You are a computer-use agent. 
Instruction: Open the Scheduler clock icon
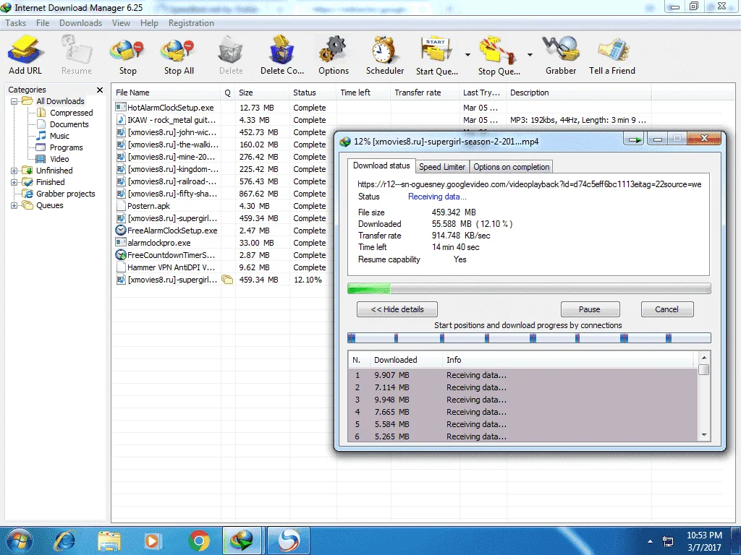(x=385, y=55)
